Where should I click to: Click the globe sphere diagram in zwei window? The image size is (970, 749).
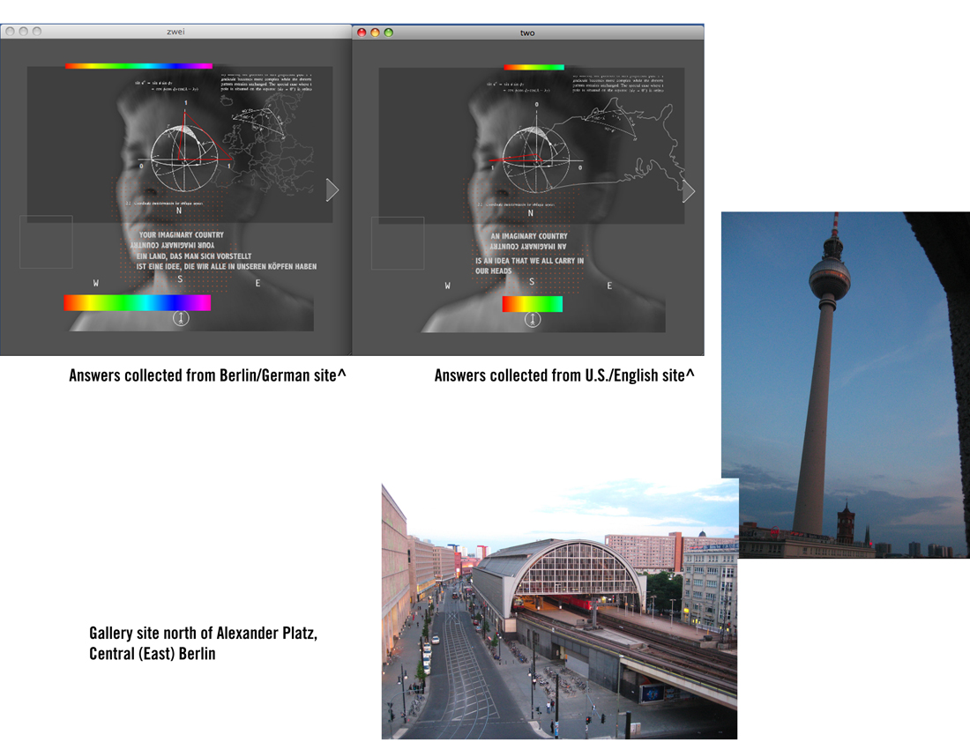coord(185,159)
